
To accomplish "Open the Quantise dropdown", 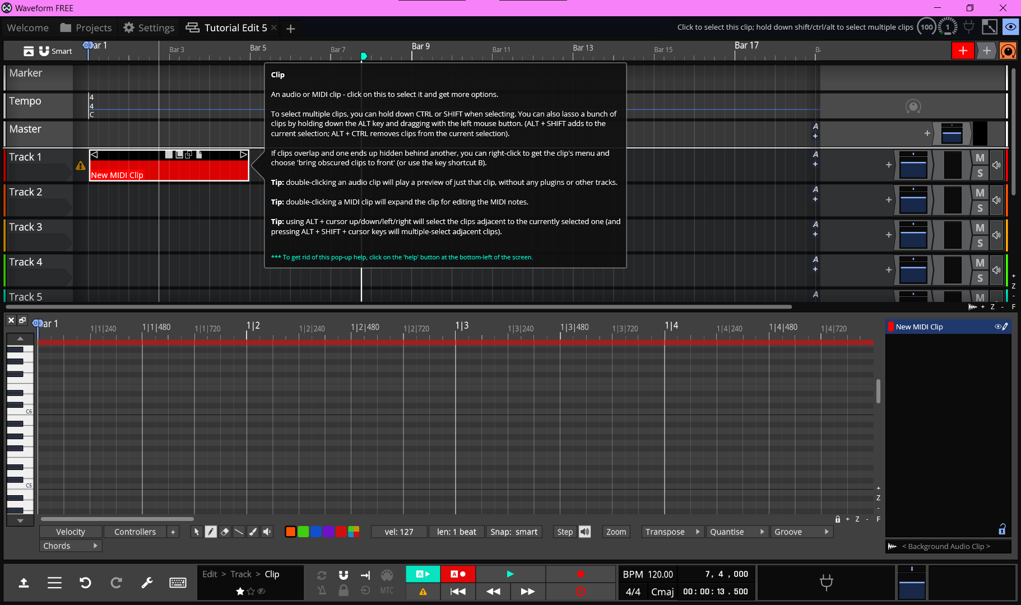I will pyautogui.click(x=736, y=532).
